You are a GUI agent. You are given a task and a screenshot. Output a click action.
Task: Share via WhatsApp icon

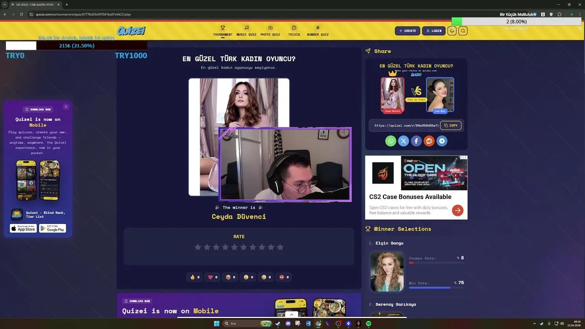(391, 141)
